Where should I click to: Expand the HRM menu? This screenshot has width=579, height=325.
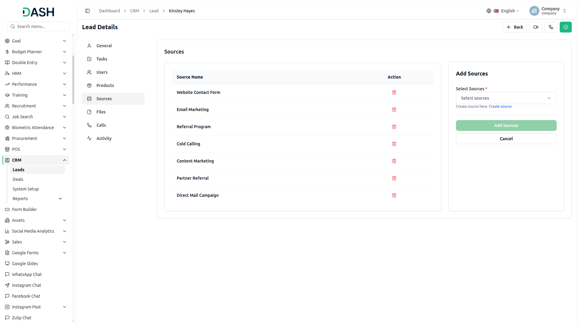click(36, 73)
